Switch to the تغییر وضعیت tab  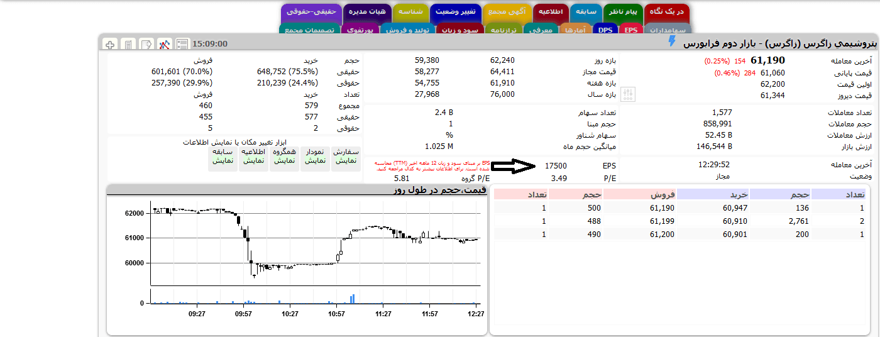click(x=456, y=11)
